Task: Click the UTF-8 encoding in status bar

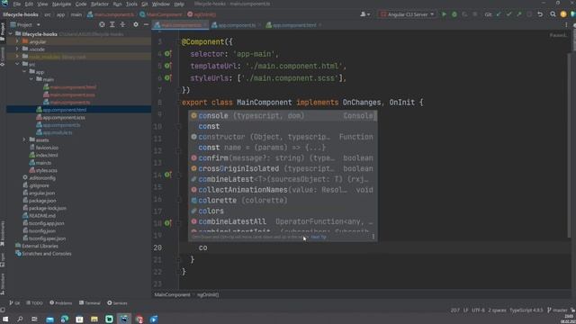Action: (478, 310)
